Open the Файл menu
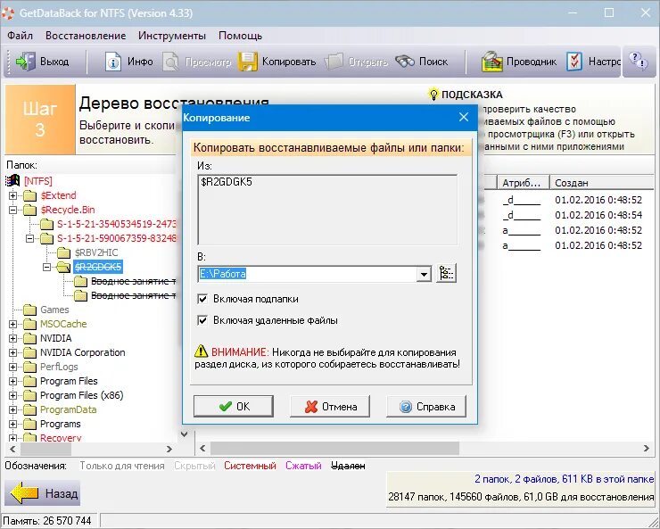Viewport: 660px width, 529px height. click(20, 36)
